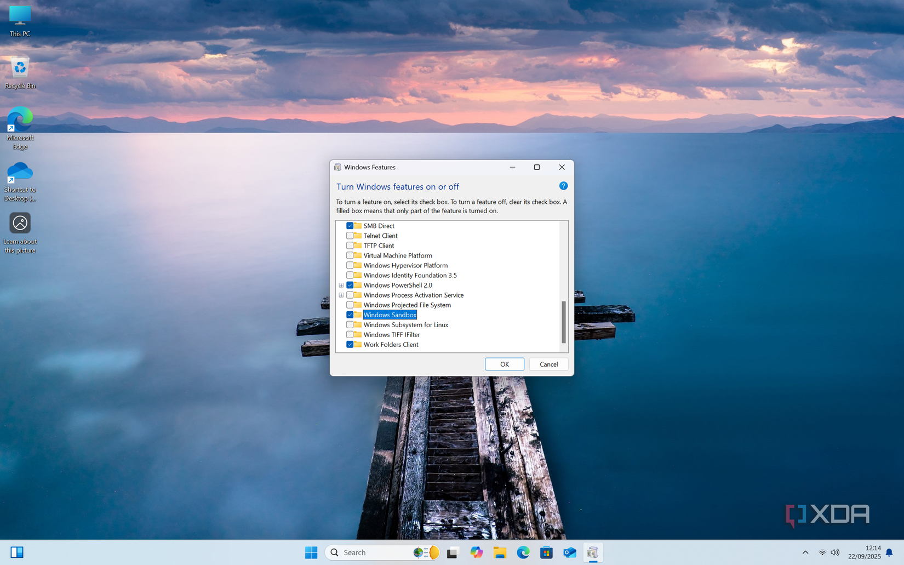Viewport: 904px width, 565px height.
Task: Select the Telnet Client label
Action: [380, 236]
